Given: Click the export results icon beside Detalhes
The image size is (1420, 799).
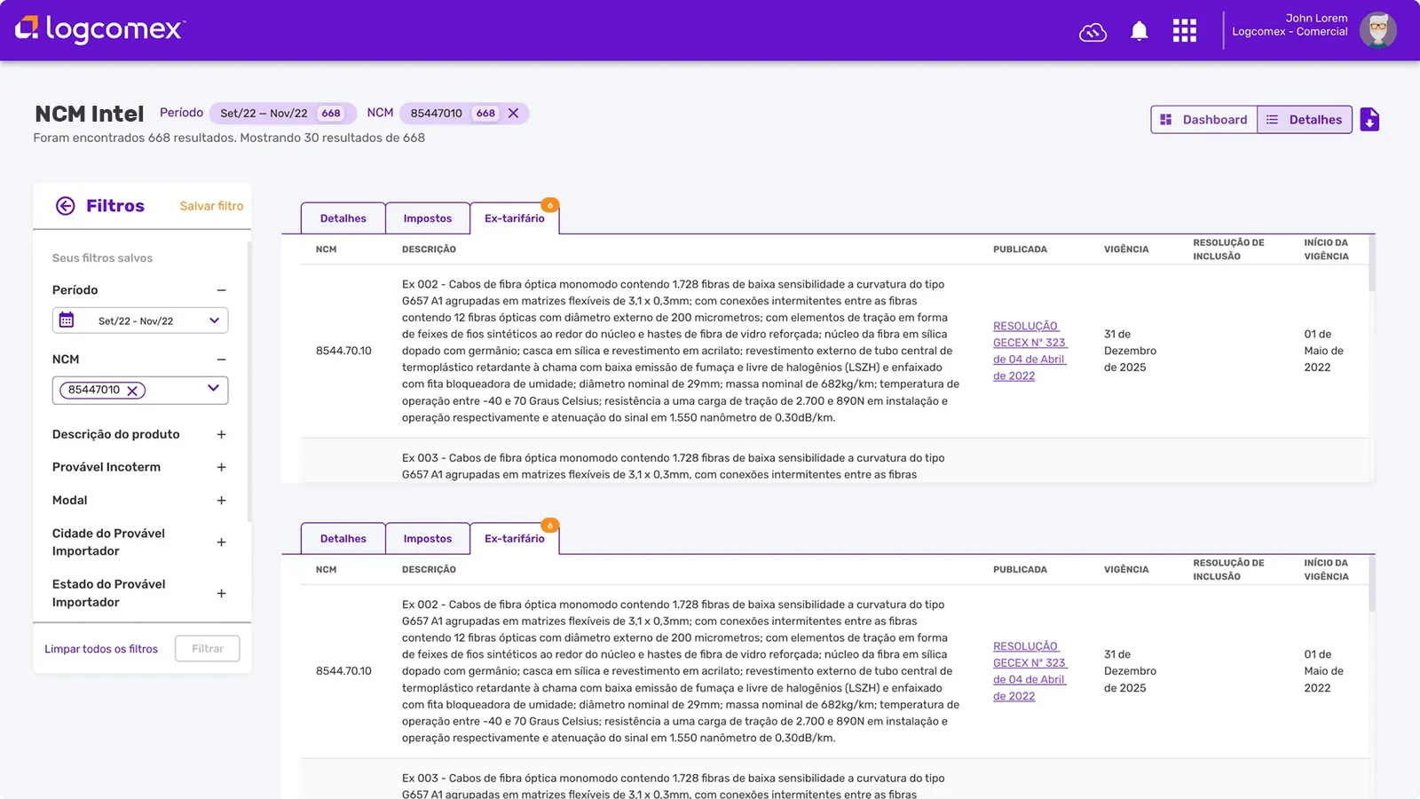Looking at the screenshot, I should [1369, 119].
